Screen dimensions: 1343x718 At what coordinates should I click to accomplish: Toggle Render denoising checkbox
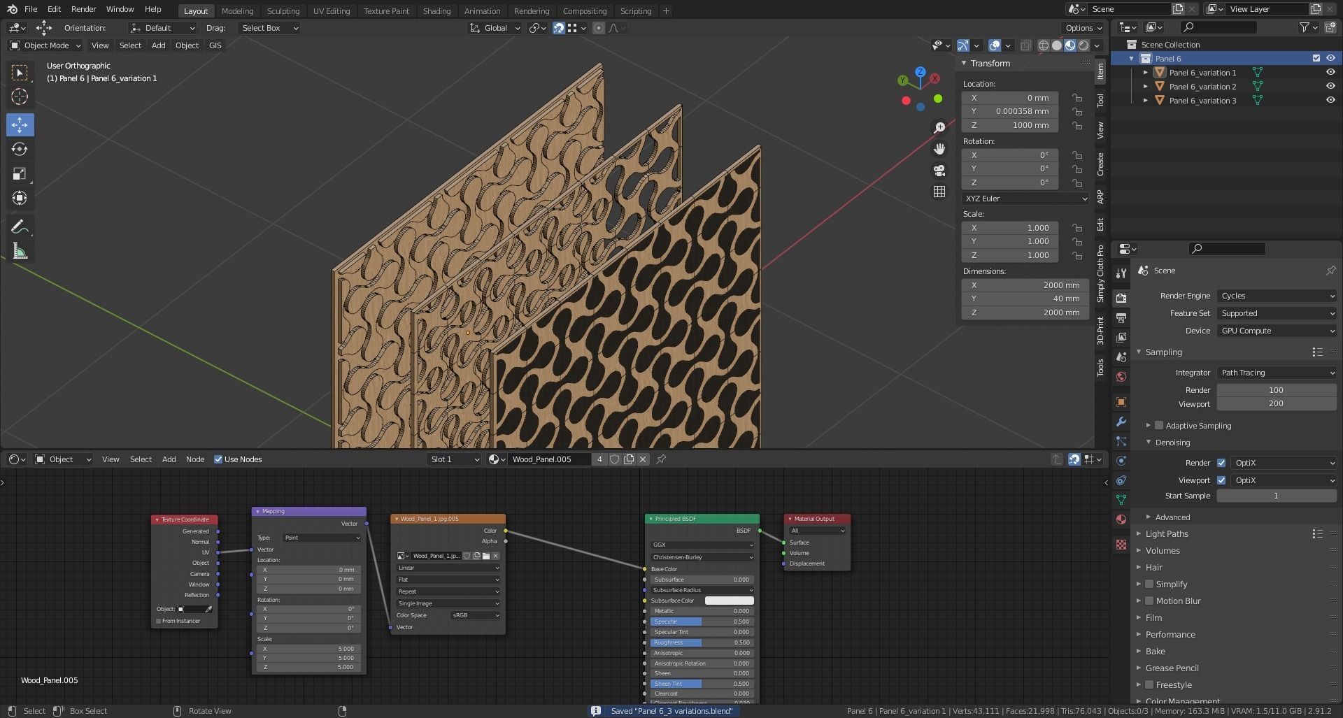point(1221,463)
